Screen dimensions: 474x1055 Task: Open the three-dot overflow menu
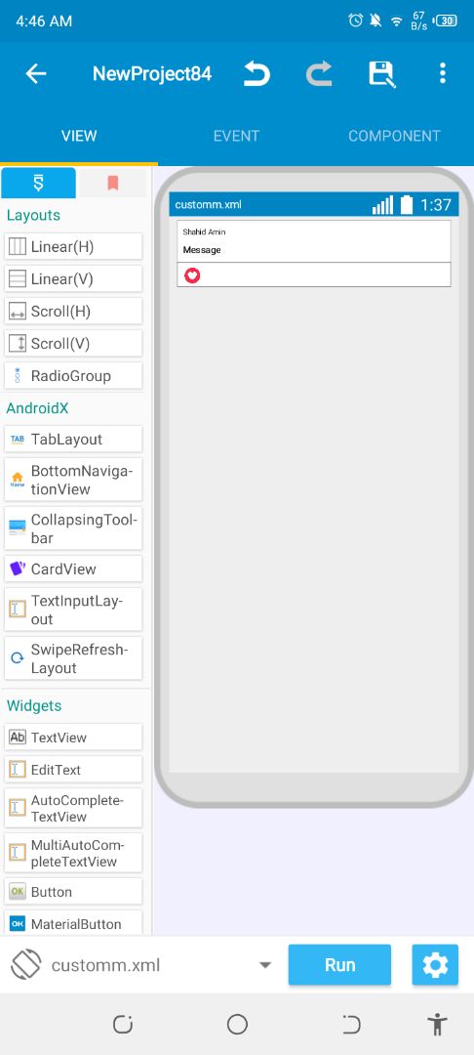[443, 73]
